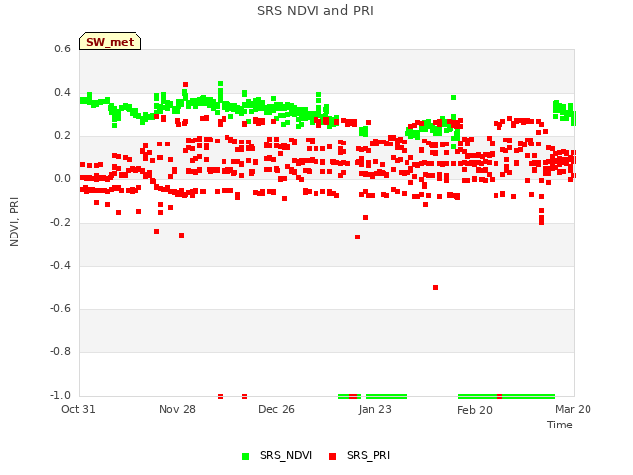Select the Nov 28 x-axis tick label
The image size is (633, 475).
click(177, 409)
